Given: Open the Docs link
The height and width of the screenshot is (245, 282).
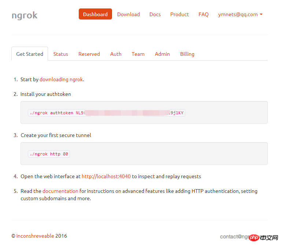Looking at the screenshot, I should pyautogui.click(x=155, y=14).
